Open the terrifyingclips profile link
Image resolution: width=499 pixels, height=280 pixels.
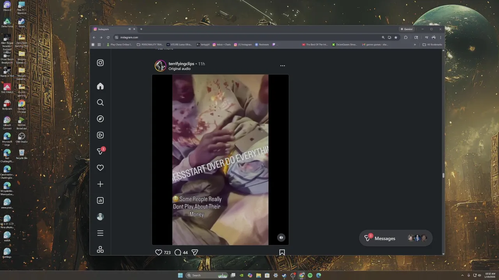click(181, 63)
